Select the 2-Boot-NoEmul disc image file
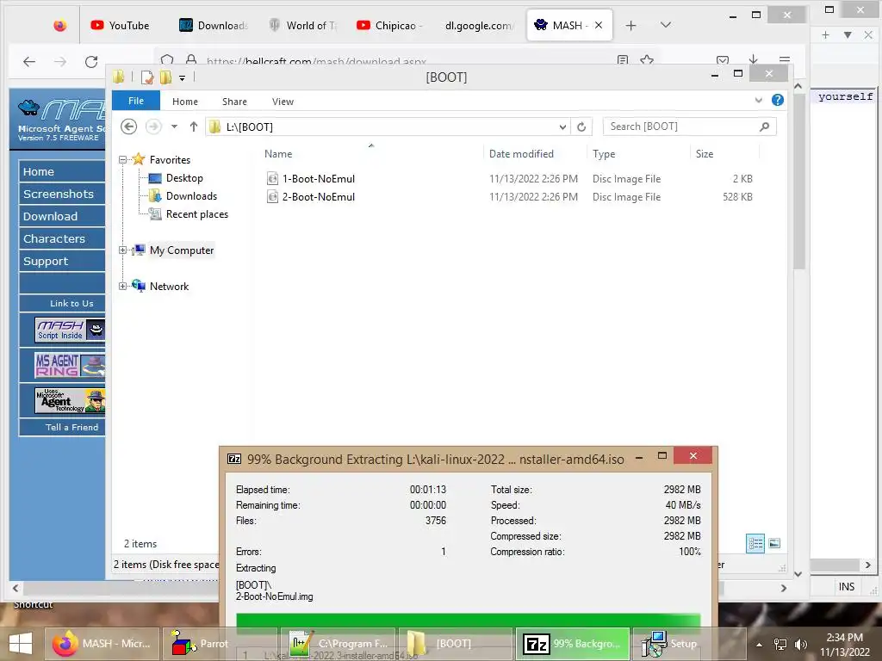This screenshot has width=882, height=661. point(319,197)
